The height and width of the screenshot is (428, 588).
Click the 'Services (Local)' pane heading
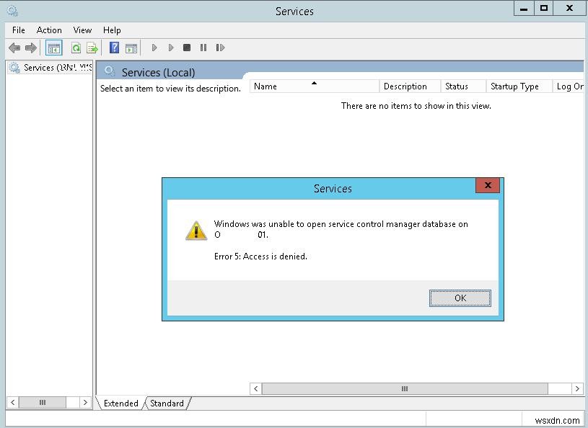(158, 72)
